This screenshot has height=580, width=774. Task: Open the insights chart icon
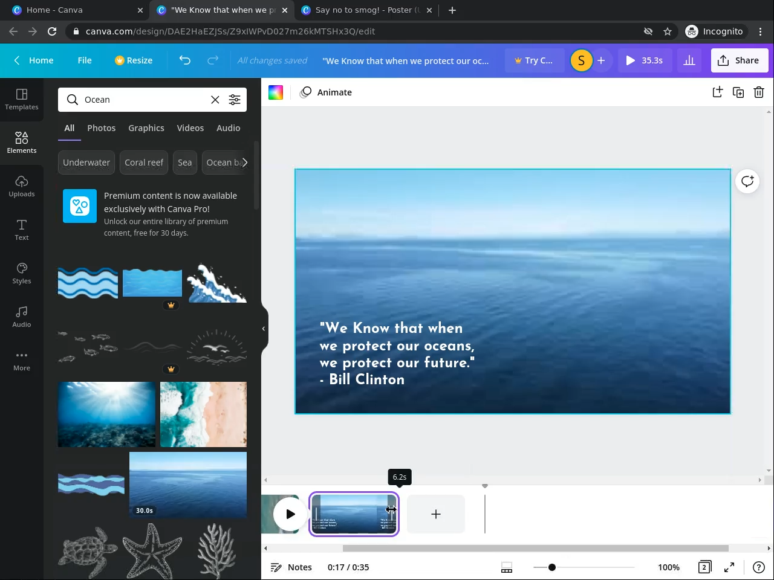pyautogui.click(x=689, y=60)
